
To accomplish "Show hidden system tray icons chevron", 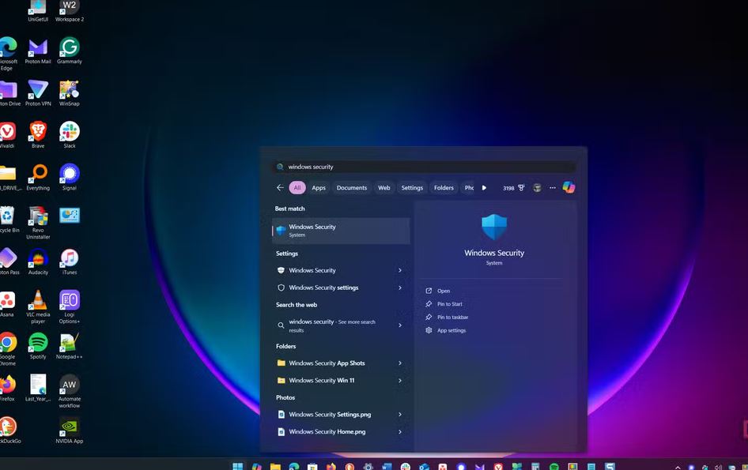I will coord(678,467).
